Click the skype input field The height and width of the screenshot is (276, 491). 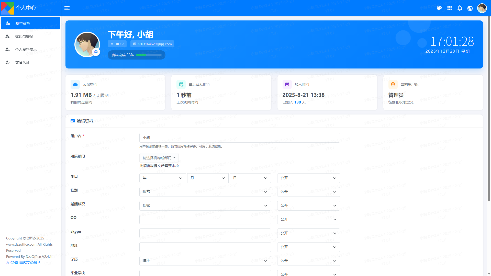pyautogui.click(x=205, y=233)
